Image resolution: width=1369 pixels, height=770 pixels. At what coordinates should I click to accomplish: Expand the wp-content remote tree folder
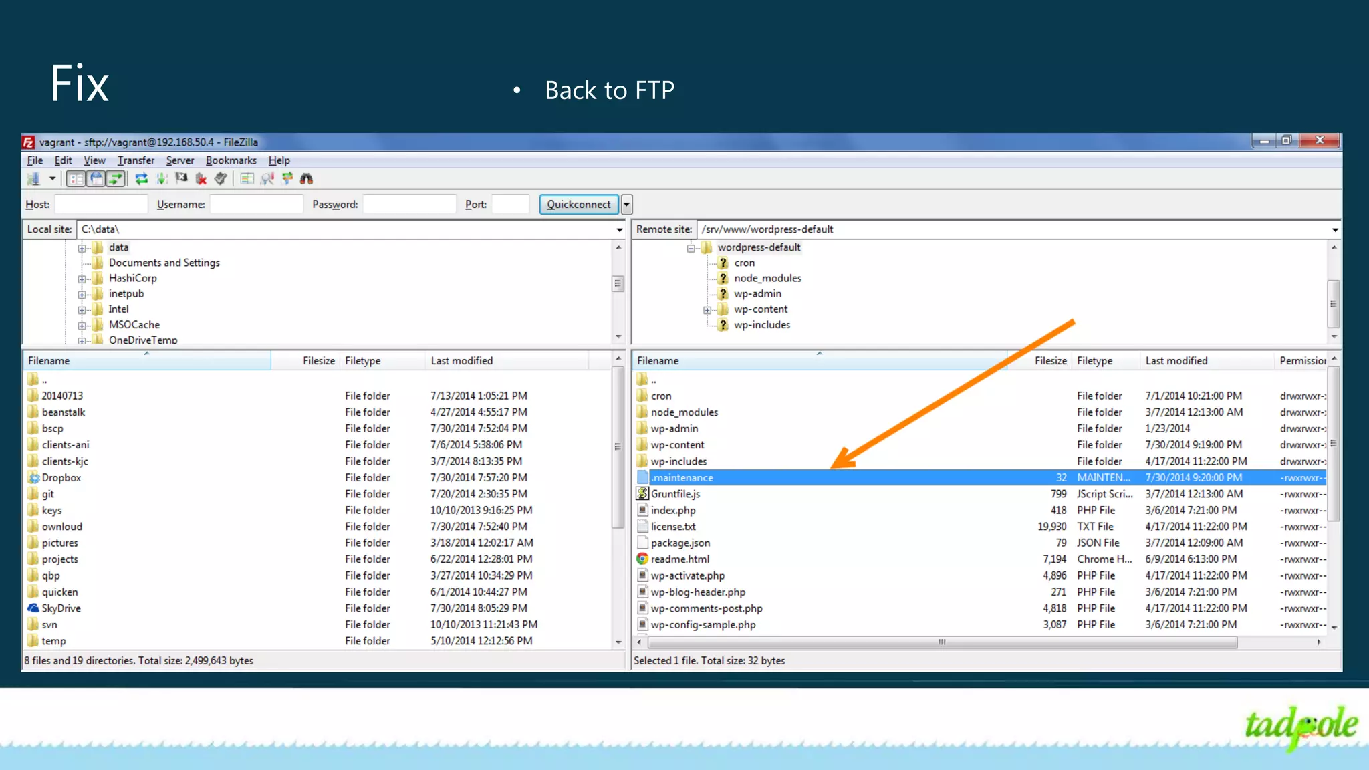coord(707,310)
